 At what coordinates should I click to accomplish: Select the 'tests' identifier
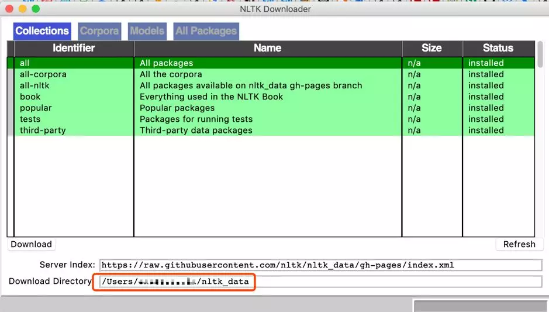30,119
